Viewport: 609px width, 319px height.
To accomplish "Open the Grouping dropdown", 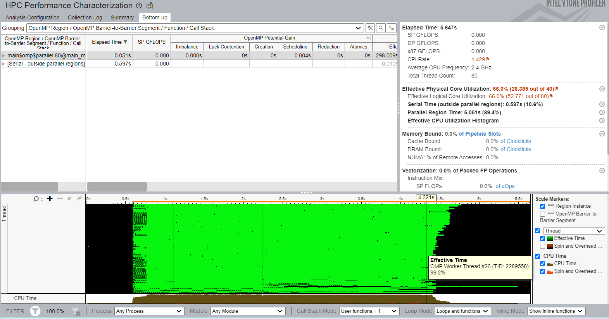I will 358,28.
